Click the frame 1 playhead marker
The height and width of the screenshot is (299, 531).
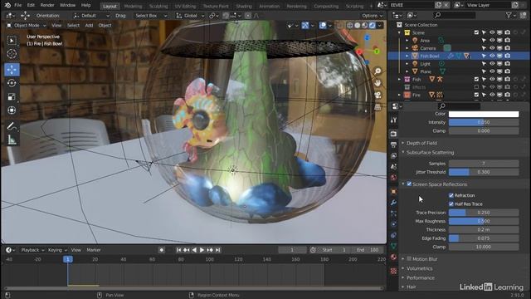(x=68, y=259)
